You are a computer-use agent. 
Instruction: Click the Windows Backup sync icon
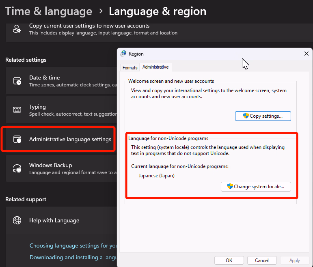click(17, 168)
